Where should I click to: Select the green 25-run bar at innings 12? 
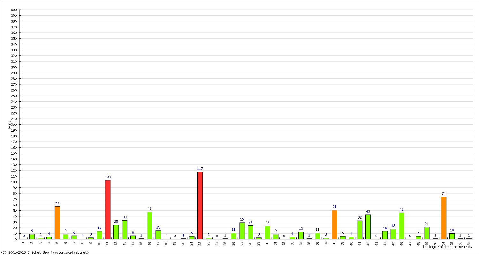coord(116,232)
